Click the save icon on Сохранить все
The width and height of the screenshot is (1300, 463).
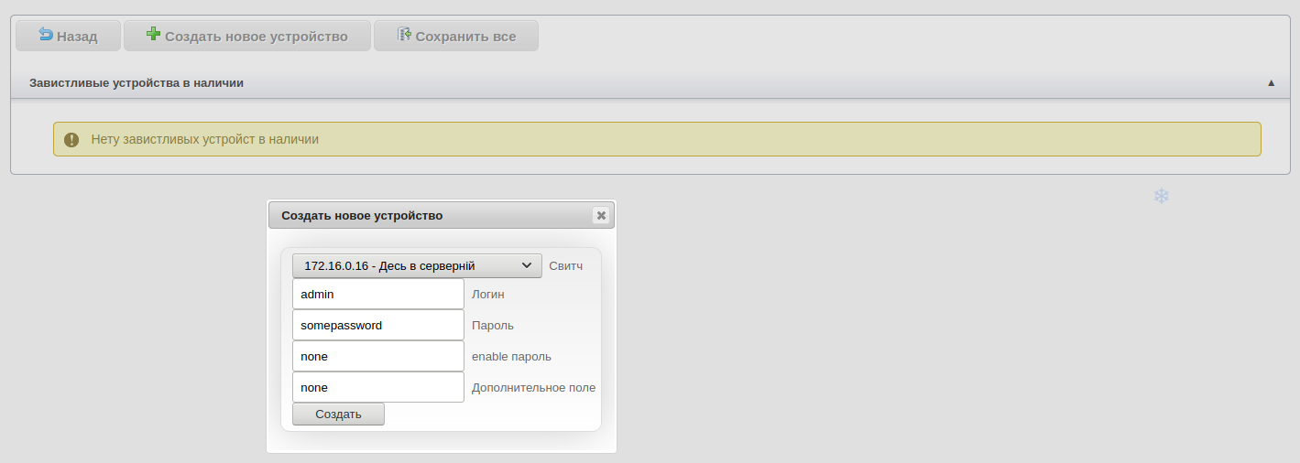click(403, 35)
